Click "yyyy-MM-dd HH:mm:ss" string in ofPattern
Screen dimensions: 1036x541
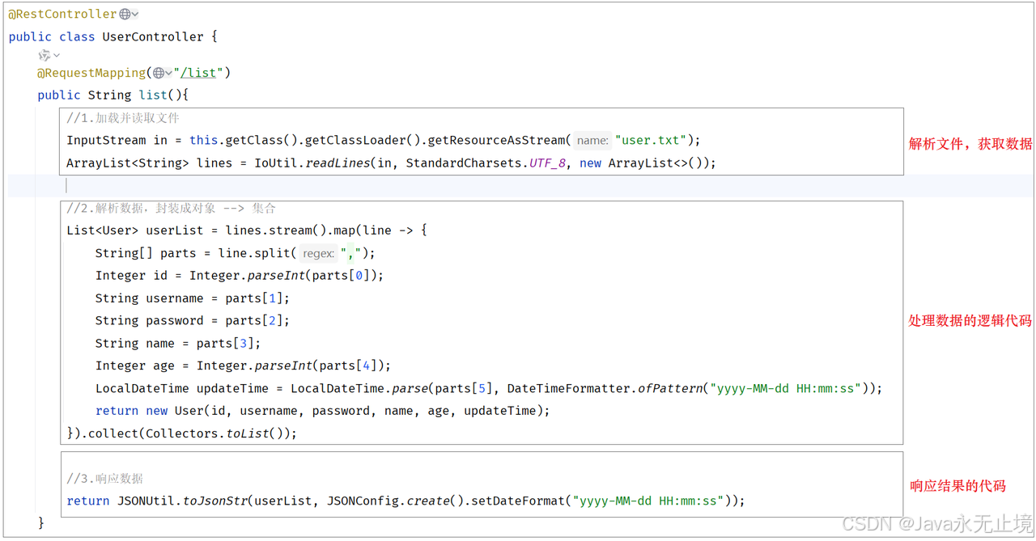[785, 388]
